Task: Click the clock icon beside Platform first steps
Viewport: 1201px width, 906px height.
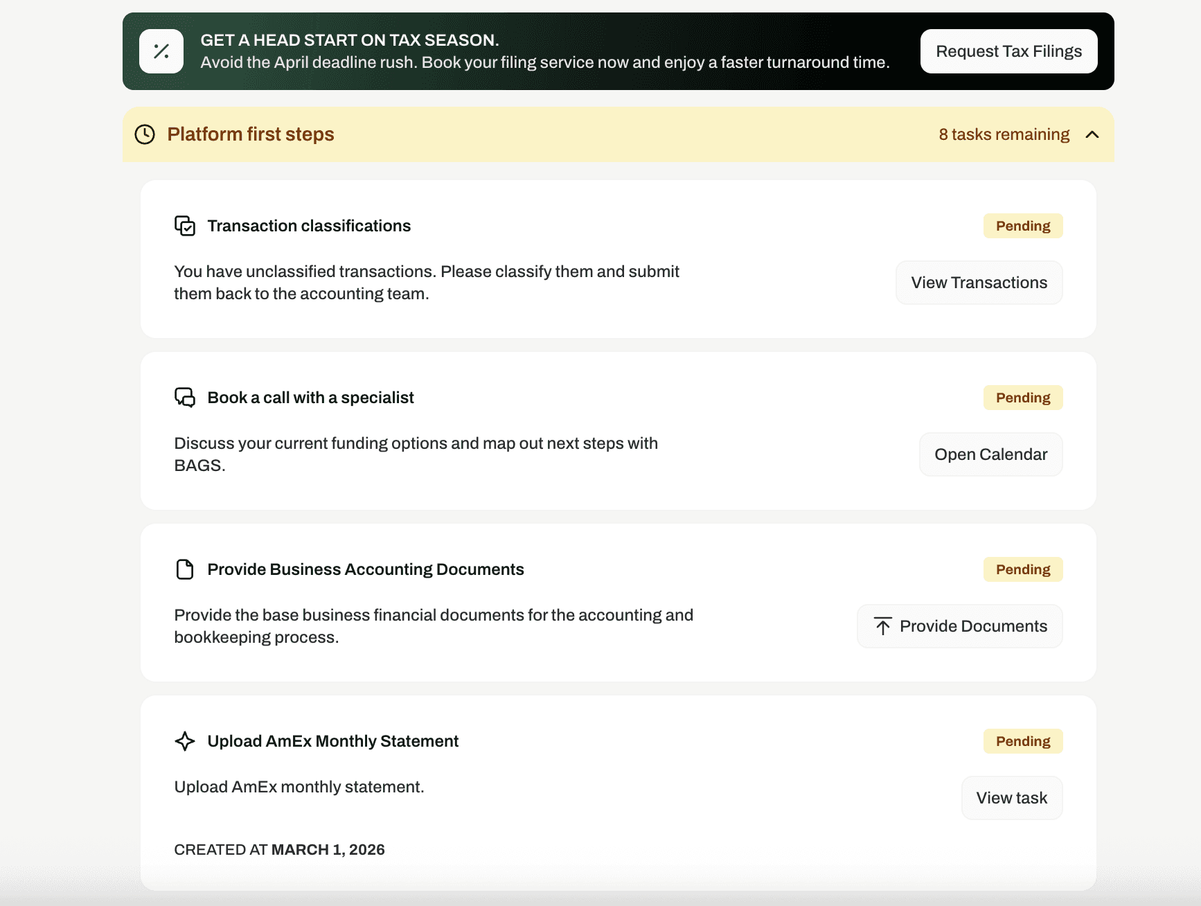Action: click(145, 134)
